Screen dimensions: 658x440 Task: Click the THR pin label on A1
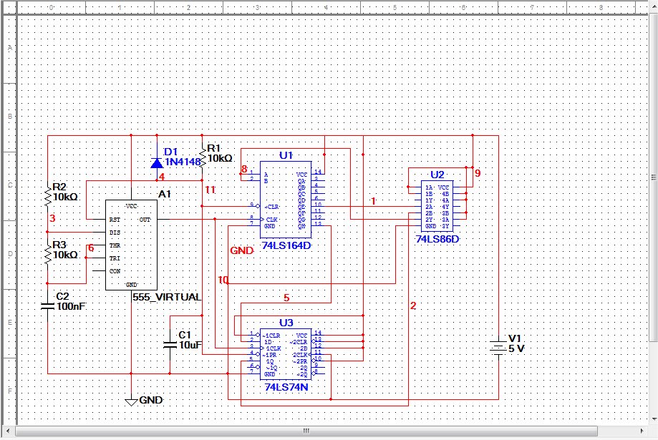click(x=115, y=245)
